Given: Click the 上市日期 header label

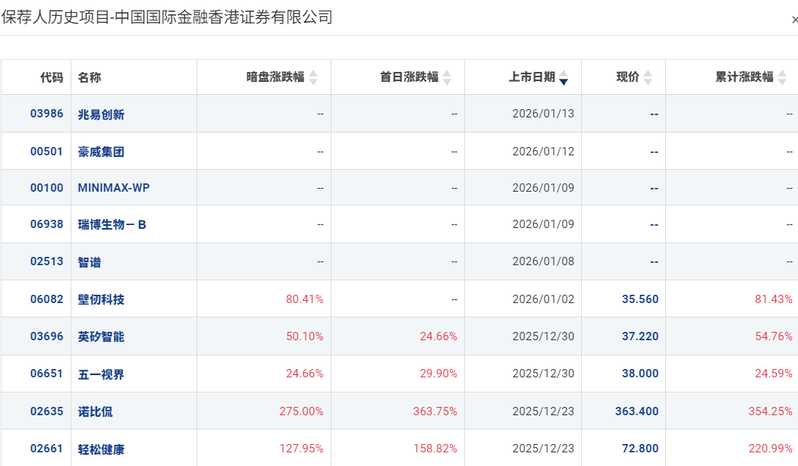Looking at the screenshot, I should [532, 77].
